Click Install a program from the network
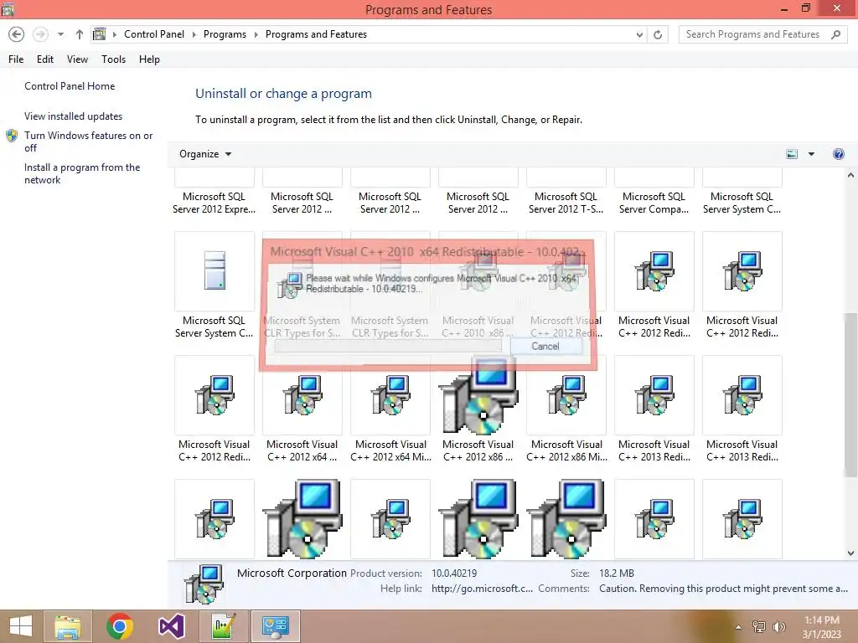This screenshot has height=643, width=858. (82, 173)
